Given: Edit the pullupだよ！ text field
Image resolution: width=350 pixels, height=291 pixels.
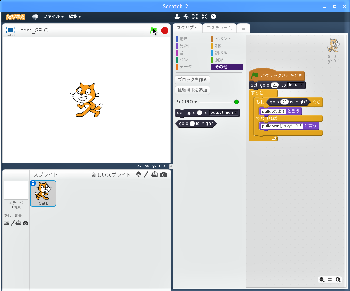Looking at the screenshot, I should click(x=273, y=111).
